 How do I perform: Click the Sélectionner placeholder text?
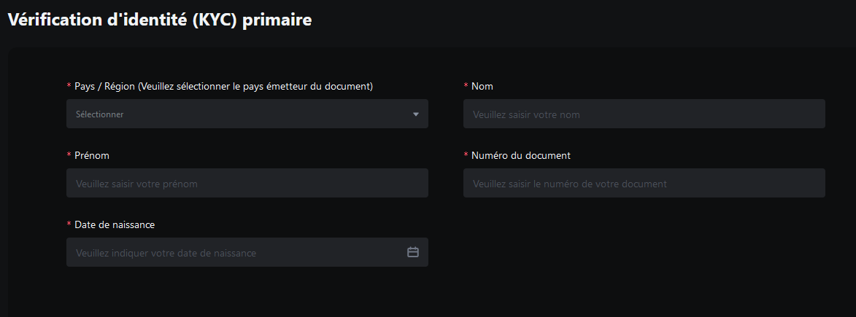tap(99, 114)
